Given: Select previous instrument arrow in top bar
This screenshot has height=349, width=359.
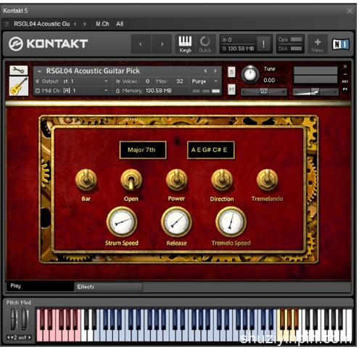Looking at the screenshot, I should click(75, 24).
